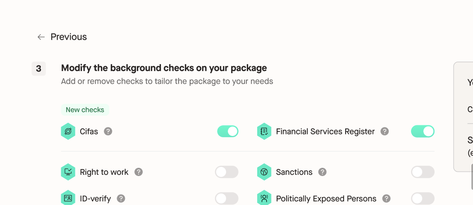Show help info for Right to work
The width and height of the screenshot is (473, 205).
(139, 172)
